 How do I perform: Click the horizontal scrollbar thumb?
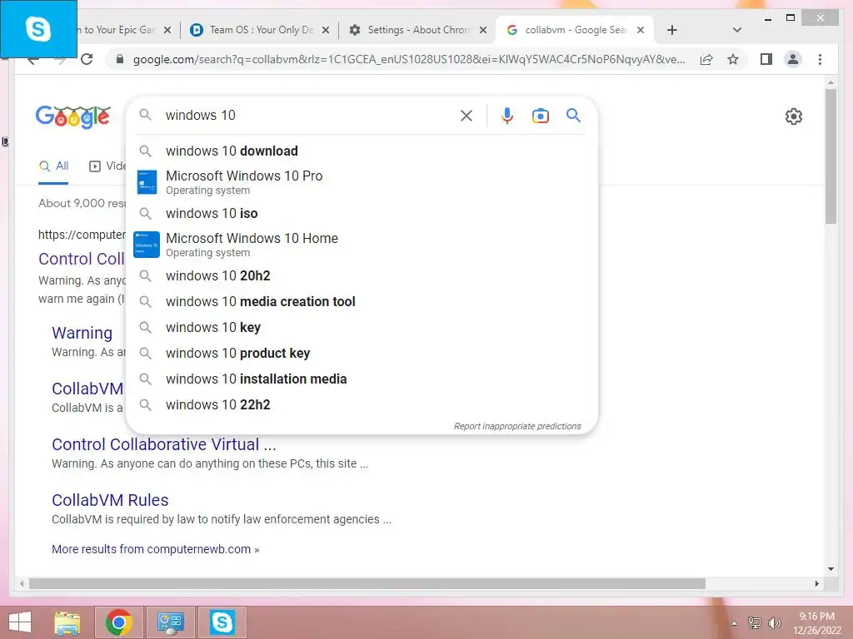[367, 583]
